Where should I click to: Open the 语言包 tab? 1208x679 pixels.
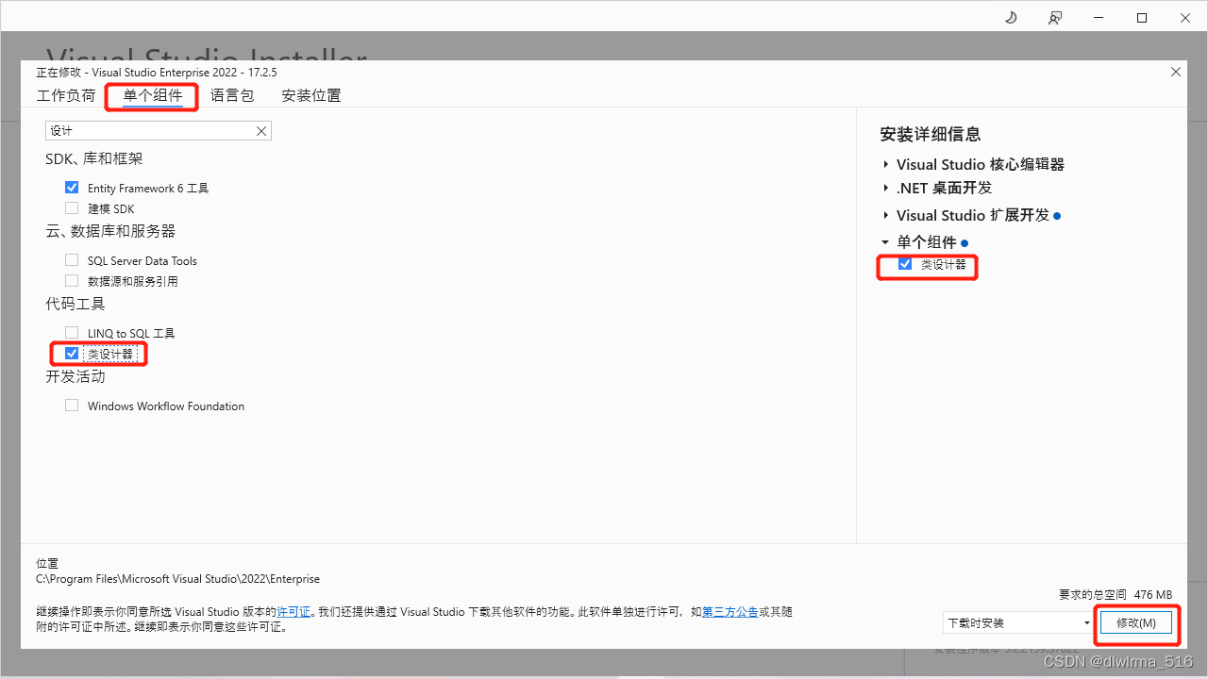[232, 95]
